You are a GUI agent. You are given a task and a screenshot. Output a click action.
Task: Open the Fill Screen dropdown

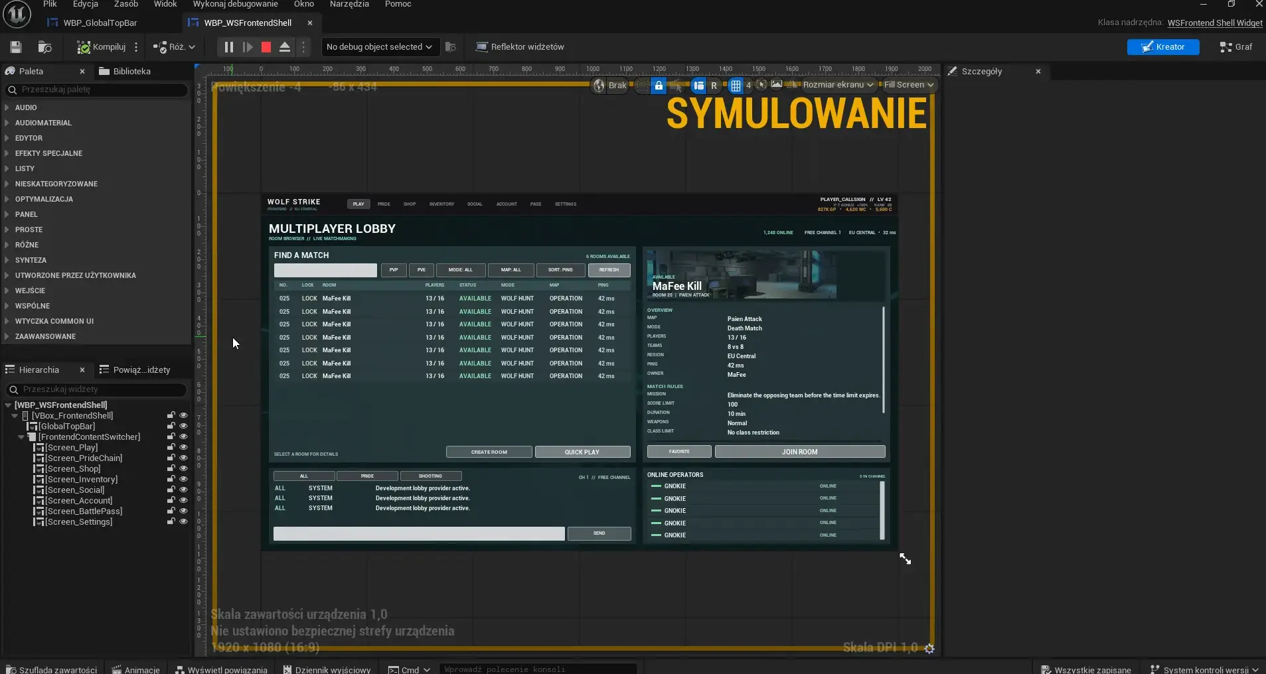(909, 85)
